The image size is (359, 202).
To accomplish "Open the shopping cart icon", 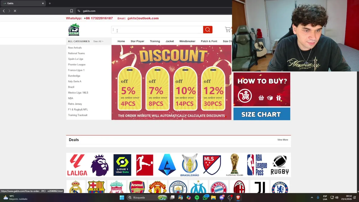I will [228, 29].
